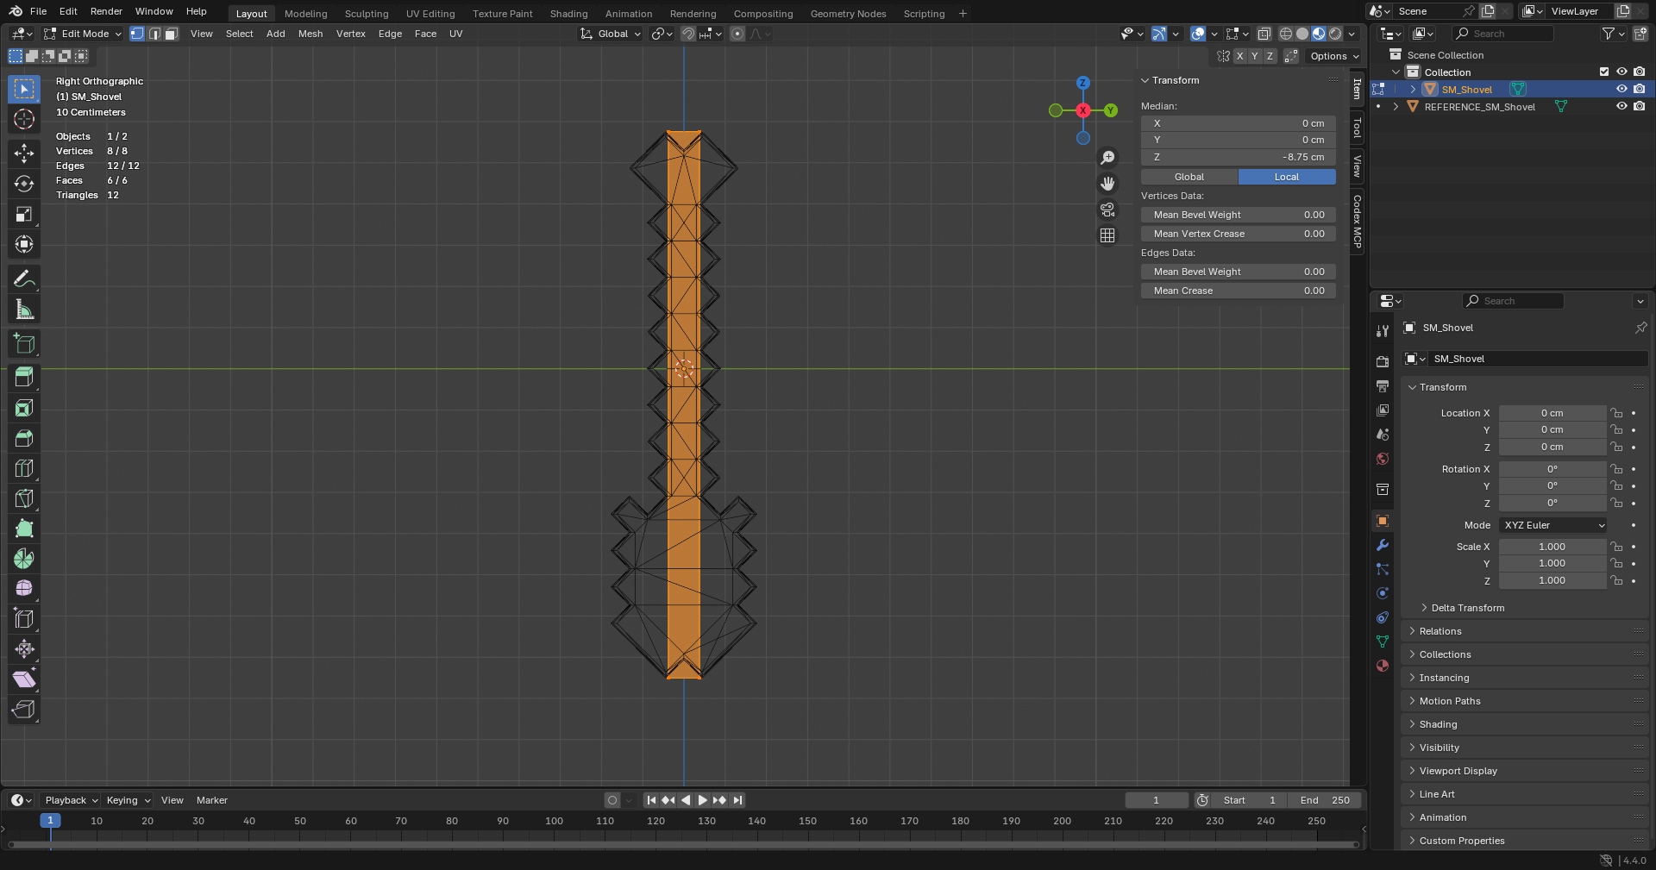Image resolution: width=1656 pixels, height=870 pixels.
Task: Play the animation in timeline
Action: click(x=702, y=800)
